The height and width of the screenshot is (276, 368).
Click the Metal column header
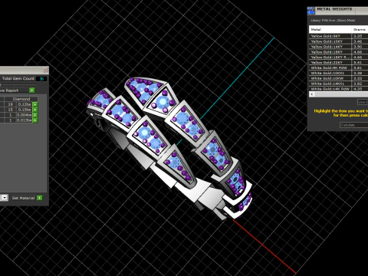pos(330,29)
